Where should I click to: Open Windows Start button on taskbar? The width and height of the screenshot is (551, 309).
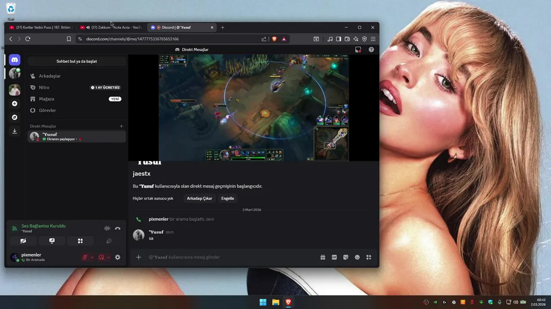point(263,302)
